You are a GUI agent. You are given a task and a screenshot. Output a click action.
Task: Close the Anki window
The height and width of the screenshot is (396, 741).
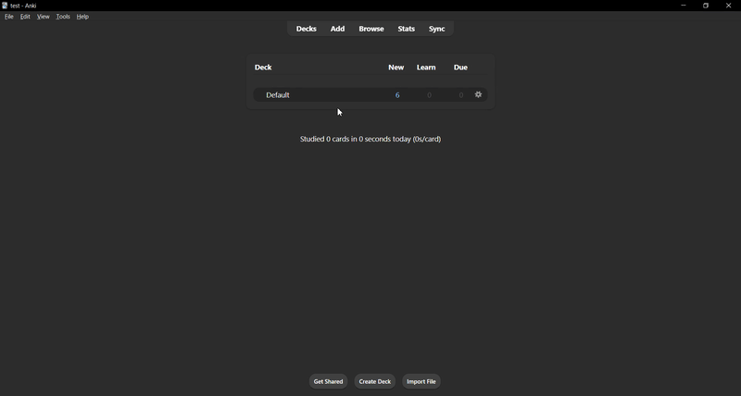pos(728,6)
